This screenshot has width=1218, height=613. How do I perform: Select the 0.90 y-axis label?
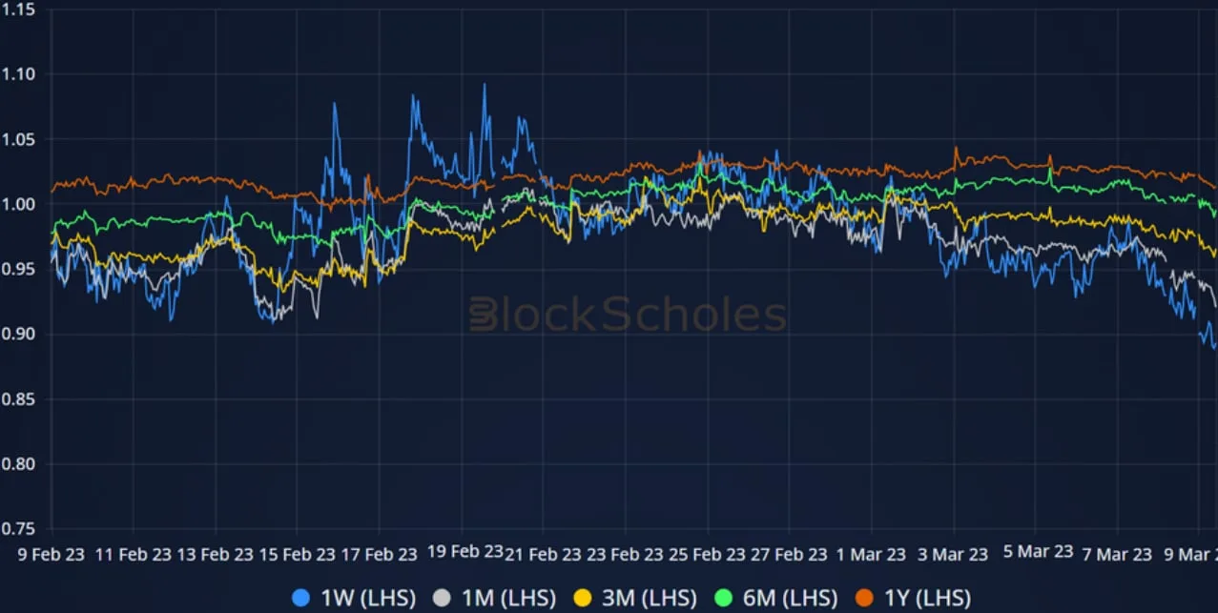(19, 334)
